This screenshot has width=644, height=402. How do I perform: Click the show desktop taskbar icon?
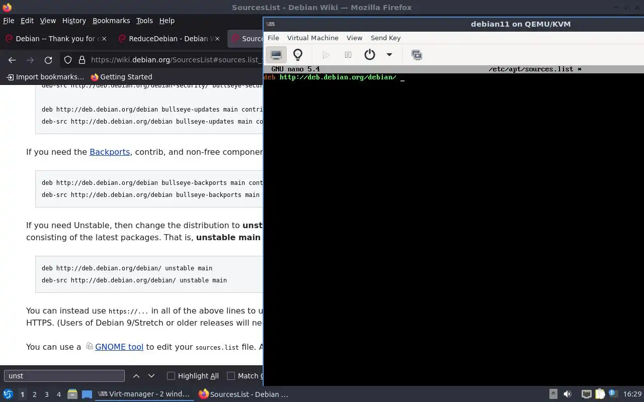coord(87,394)
